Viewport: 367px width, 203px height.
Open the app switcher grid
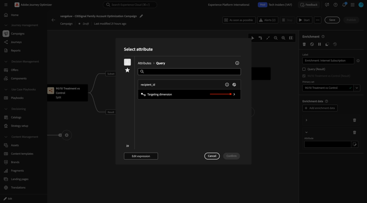click(352, 5)
